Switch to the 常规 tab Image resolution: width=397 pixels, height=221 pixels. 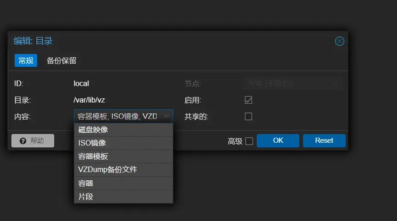(26, 61)
